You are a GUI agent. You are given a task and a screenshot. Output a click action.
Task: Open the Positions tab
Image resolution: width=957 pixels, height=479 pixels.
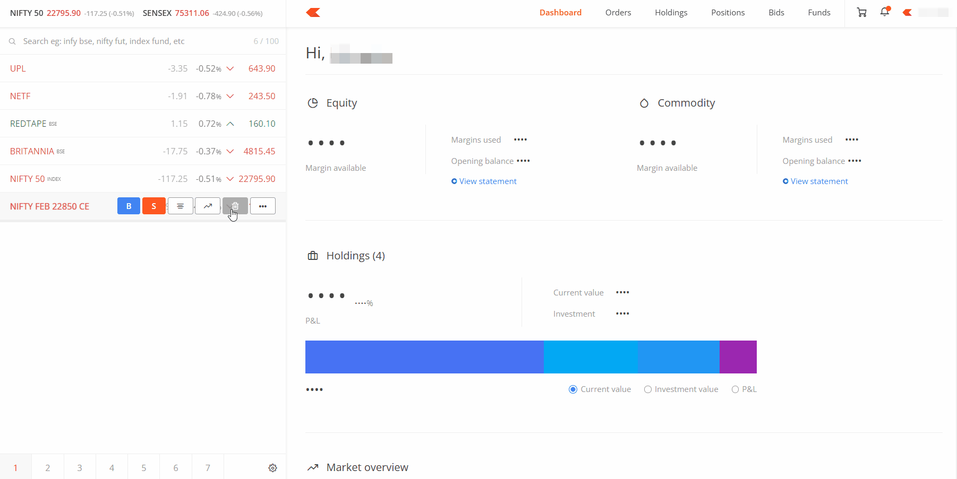tap(728, 12)
